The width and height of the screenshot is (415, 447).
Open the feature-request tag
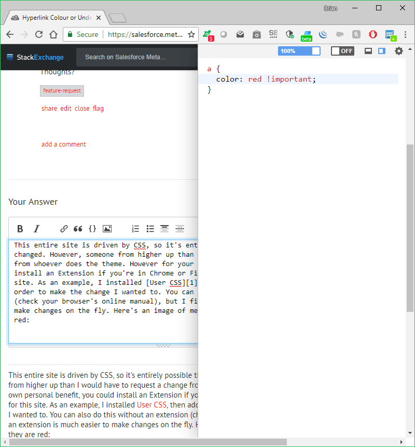(62, 90)
